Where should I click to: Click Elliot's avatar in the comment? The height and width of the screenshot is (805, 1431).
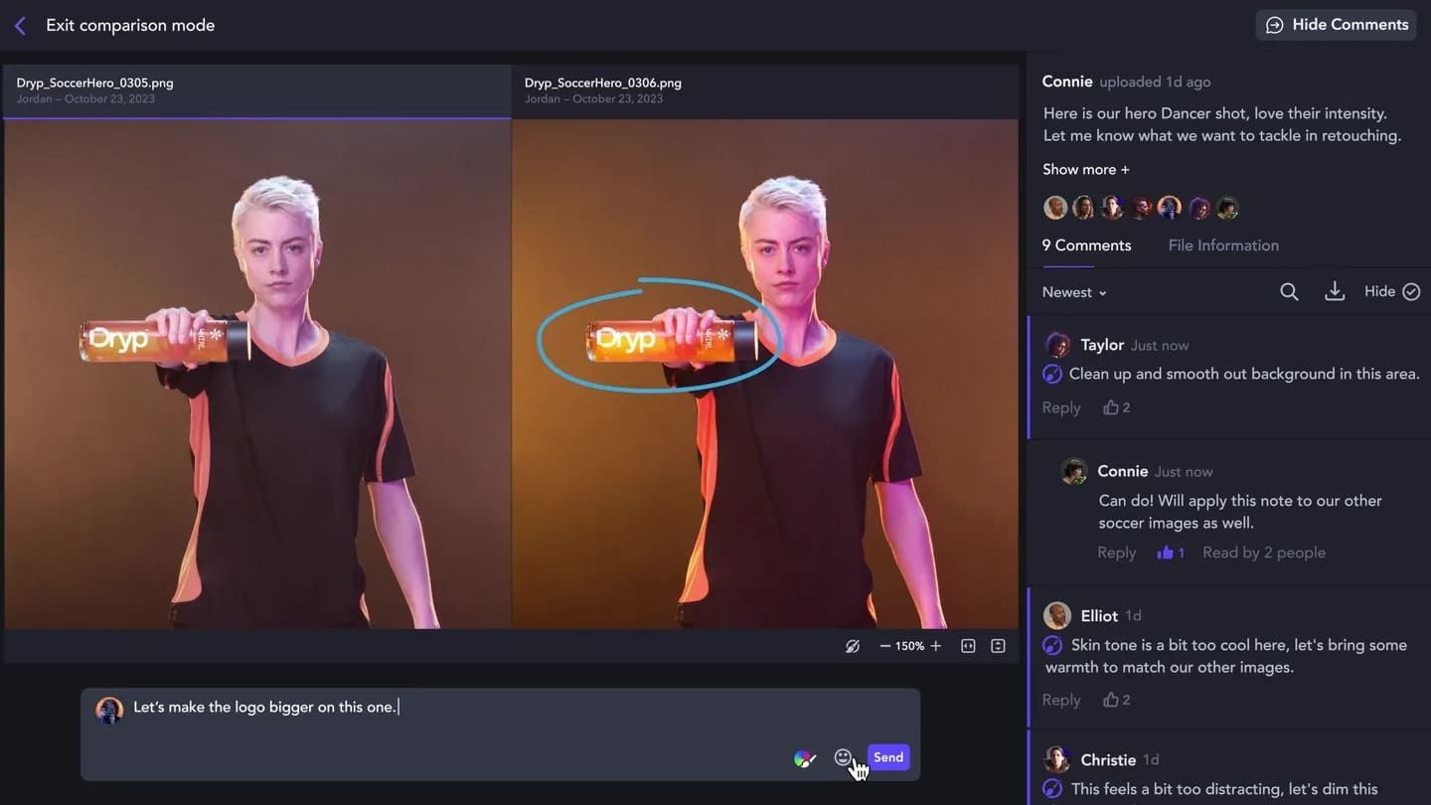[x=1057, y=615]
